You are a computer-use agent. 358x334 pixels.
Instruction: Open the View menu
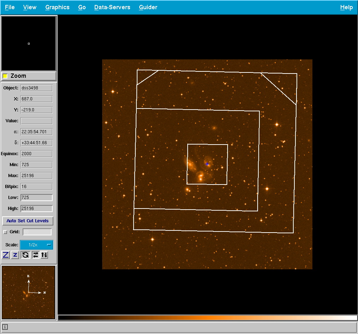pyautogui.click(x=30, y=7)
